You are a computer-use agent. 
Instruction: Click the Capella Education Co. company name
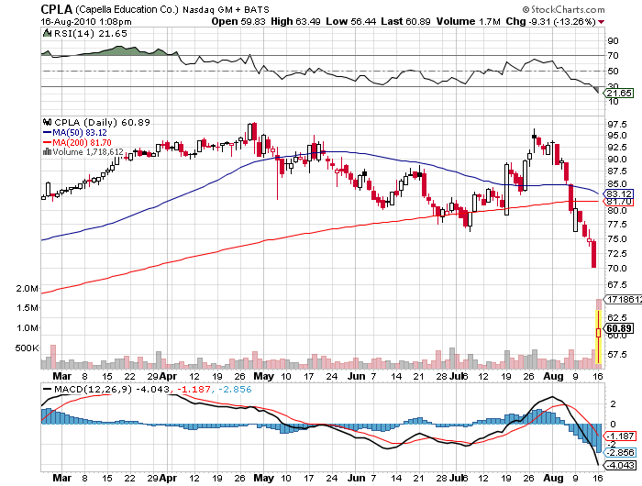click(127, 9)
